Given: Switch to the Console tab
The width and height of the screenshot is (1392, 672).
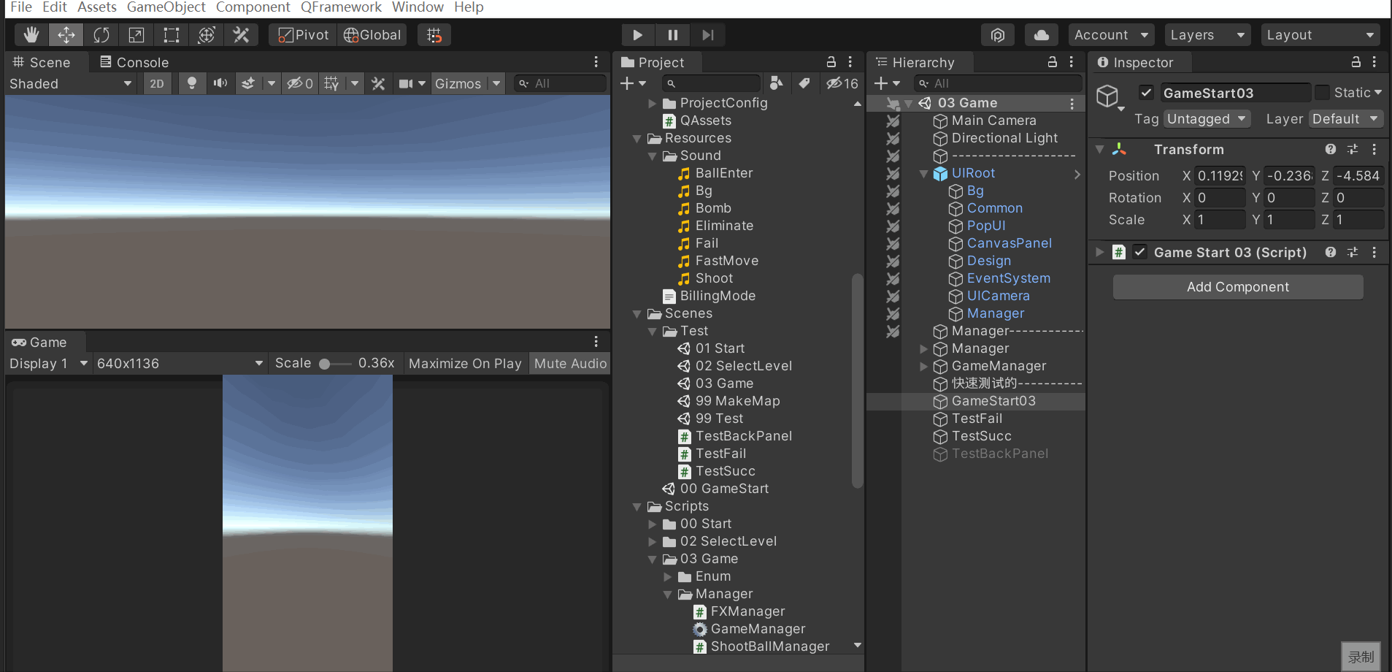Looking at the screenshot, I should [x=134, y=62].
